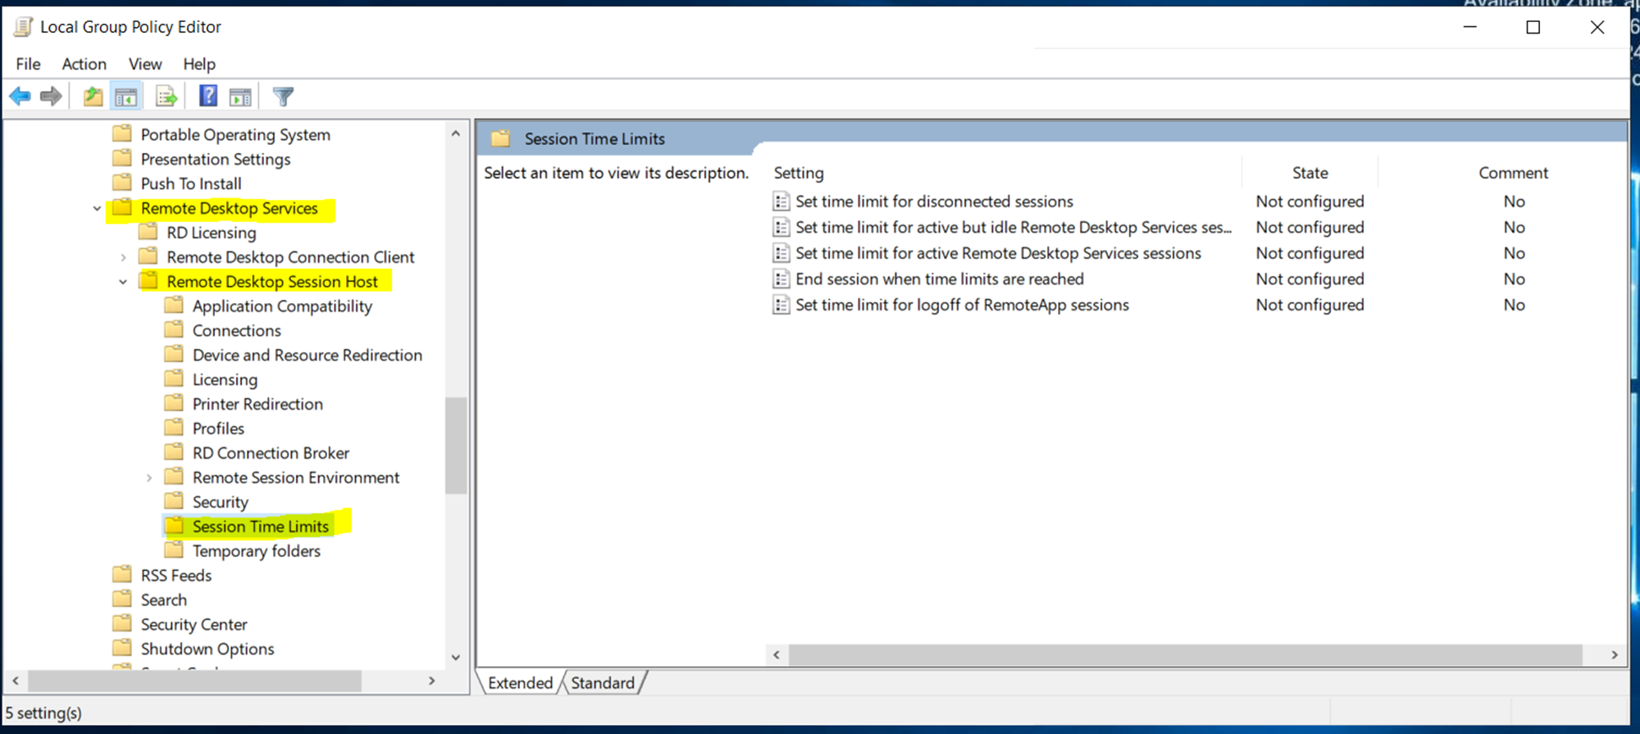The image size is (1640, 734).
Task: Select End session when time limits are reached
Action: [x=940, y=279]
